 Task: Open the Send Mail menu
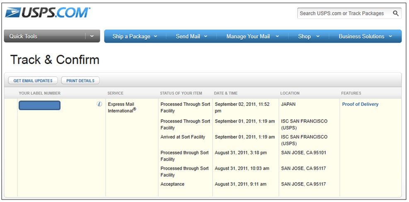(x=188, y=36)
